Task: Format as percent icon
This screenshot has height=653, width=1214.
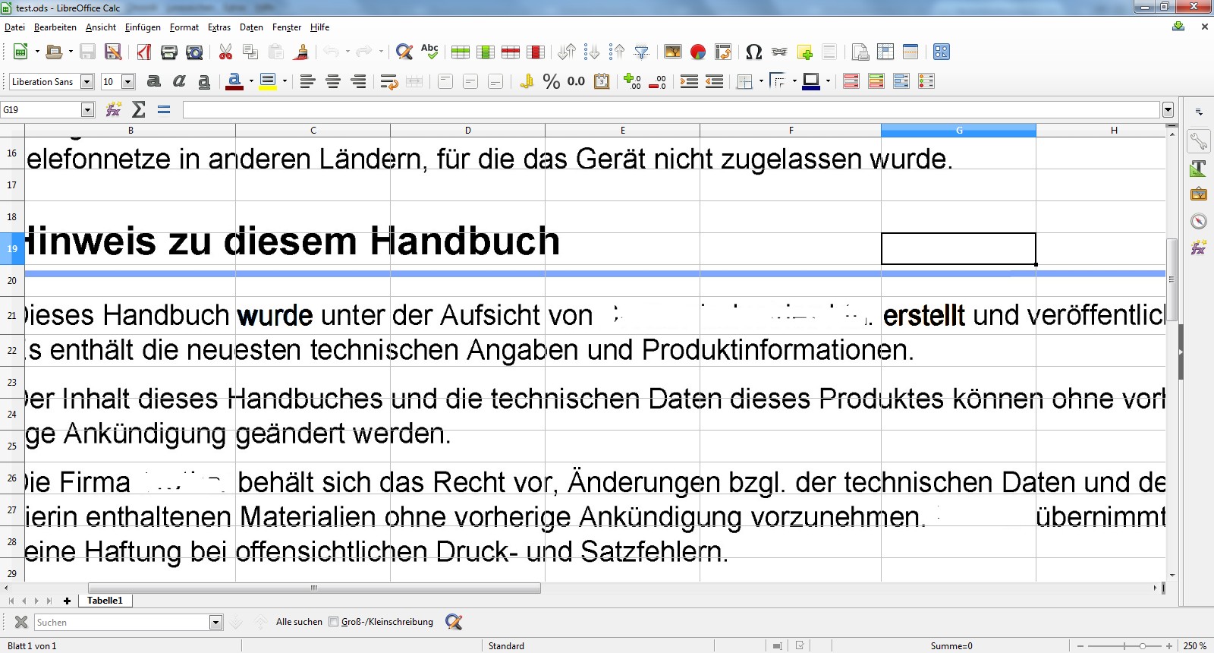Action: pos(552,81)
